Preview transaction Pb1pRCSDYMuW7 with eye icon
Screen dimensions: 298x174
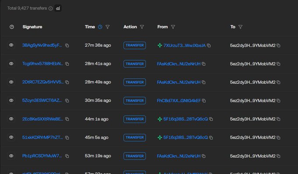pos(11,156)
